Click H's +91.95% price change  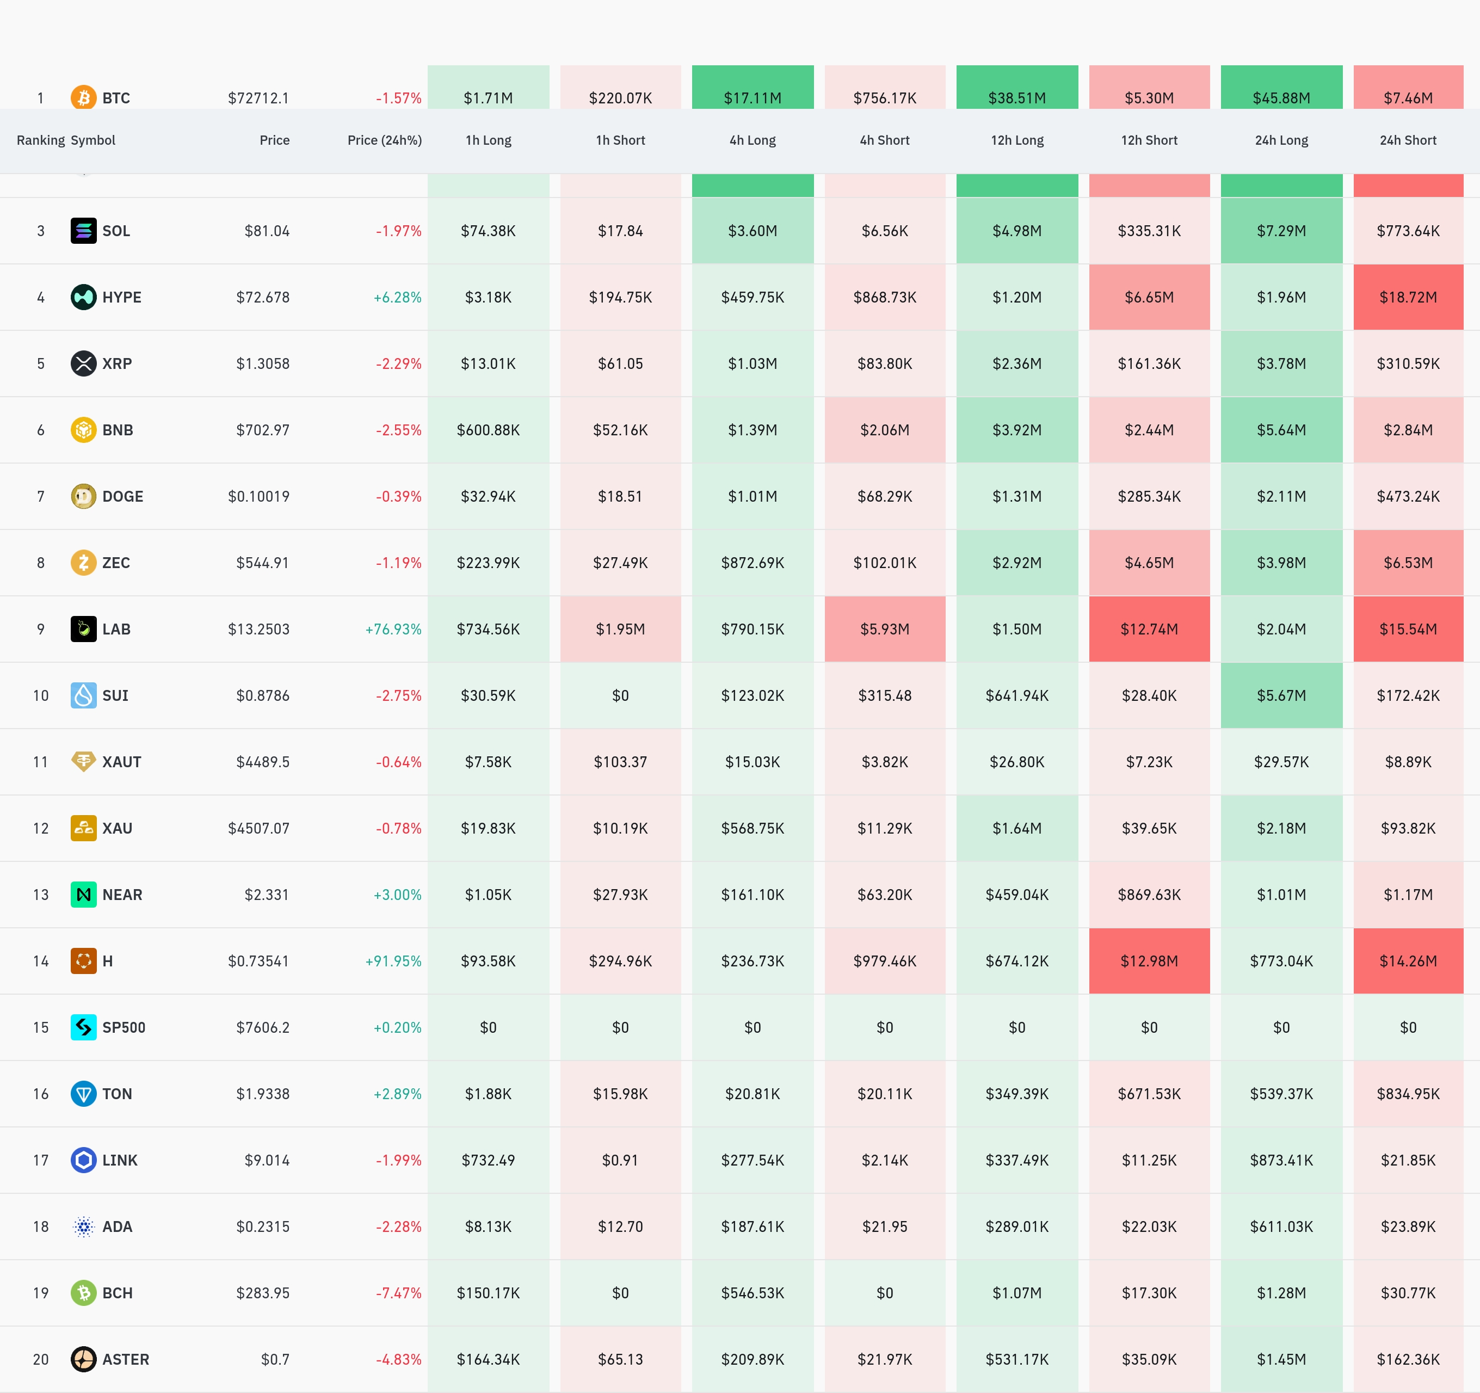tap(393, 960)
